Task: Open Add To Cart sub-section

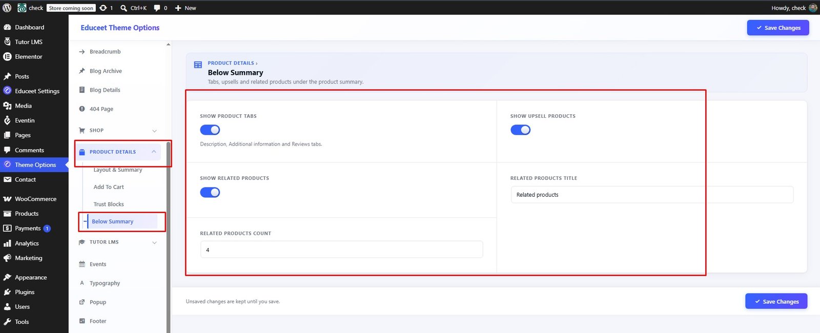Action: (x=109, y=187)
